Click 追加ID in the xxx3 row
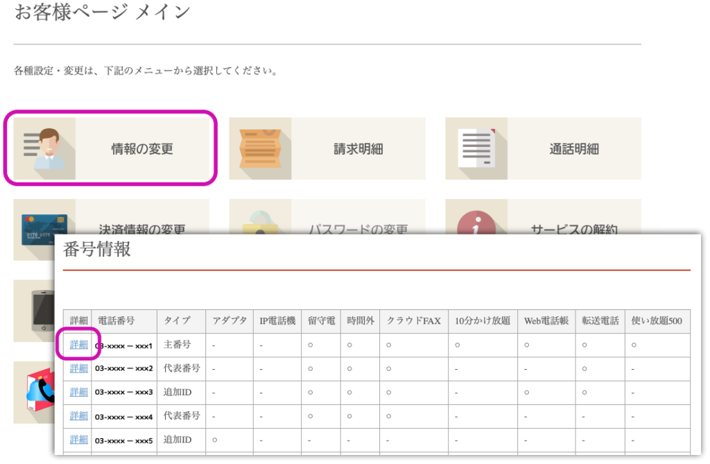Image resolution: width=710 pixels, height=464 pixels. tap(177, 392)
